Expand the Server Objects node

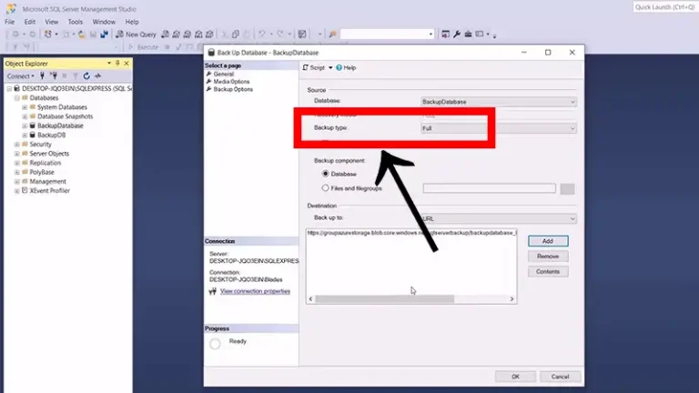17,154
